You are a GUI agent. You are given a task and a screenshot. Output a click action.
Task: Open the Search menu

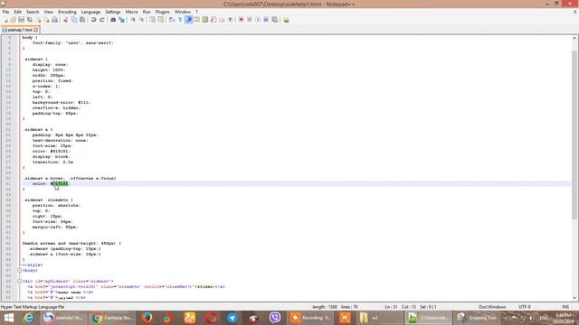pos(33,12)
